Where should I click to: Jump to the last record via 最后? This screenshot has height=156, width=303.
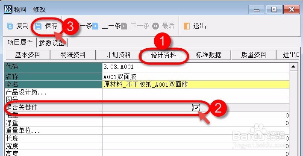(x=168, y=26)
